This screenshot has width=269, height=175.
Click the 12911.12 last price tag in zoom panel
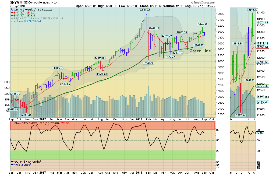(x=262, y=43)
